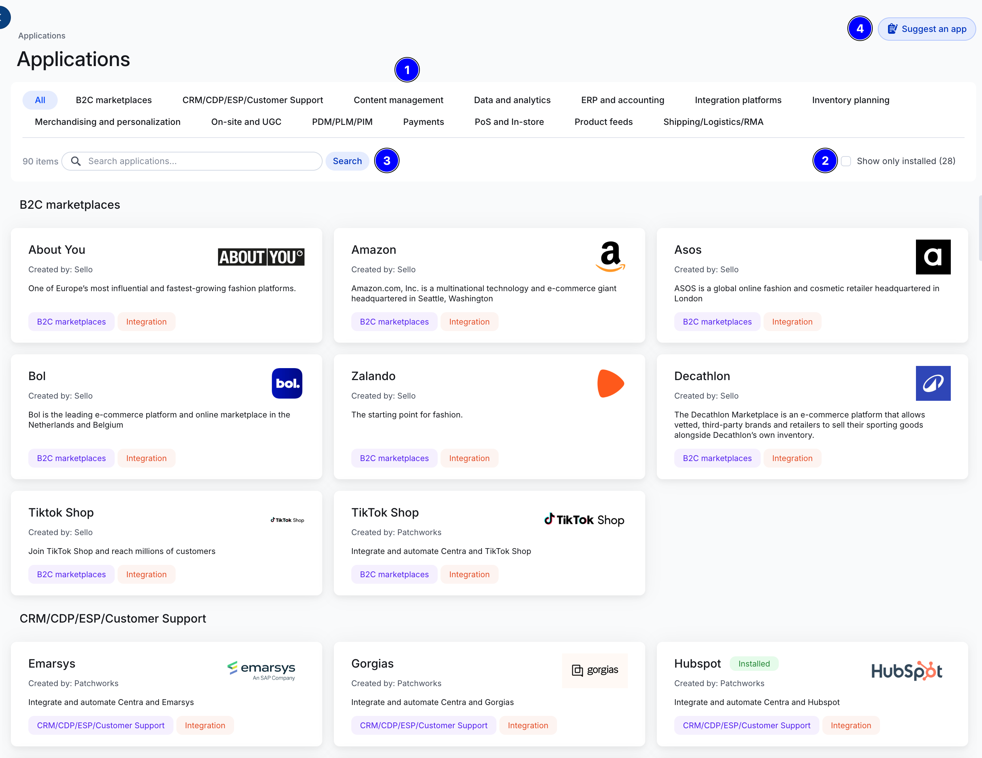Click the page vertical scrollbar
This screenshot has height=758, width=982.
pyautogui.click(x=980, y=228)
